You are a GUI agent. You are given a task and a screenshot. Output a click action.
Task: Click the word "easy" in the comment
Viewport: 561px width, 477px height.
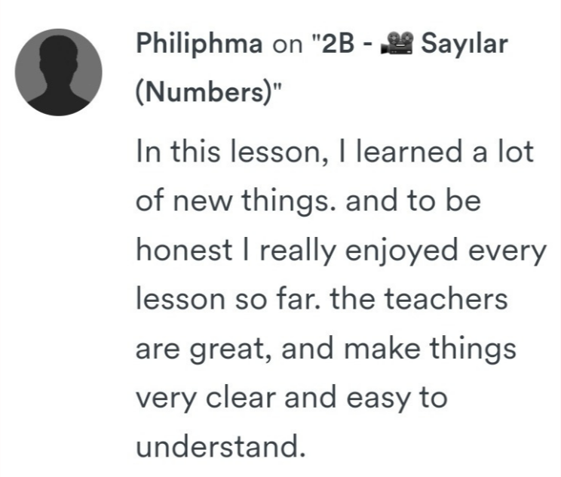(x=378, y=399)
